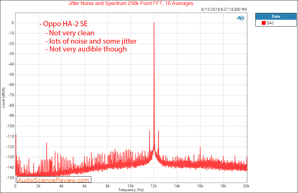Viewport: 298px width, 193px height.
Task: Click the "2k" frequency axis tick label
Action: (38, 186)
